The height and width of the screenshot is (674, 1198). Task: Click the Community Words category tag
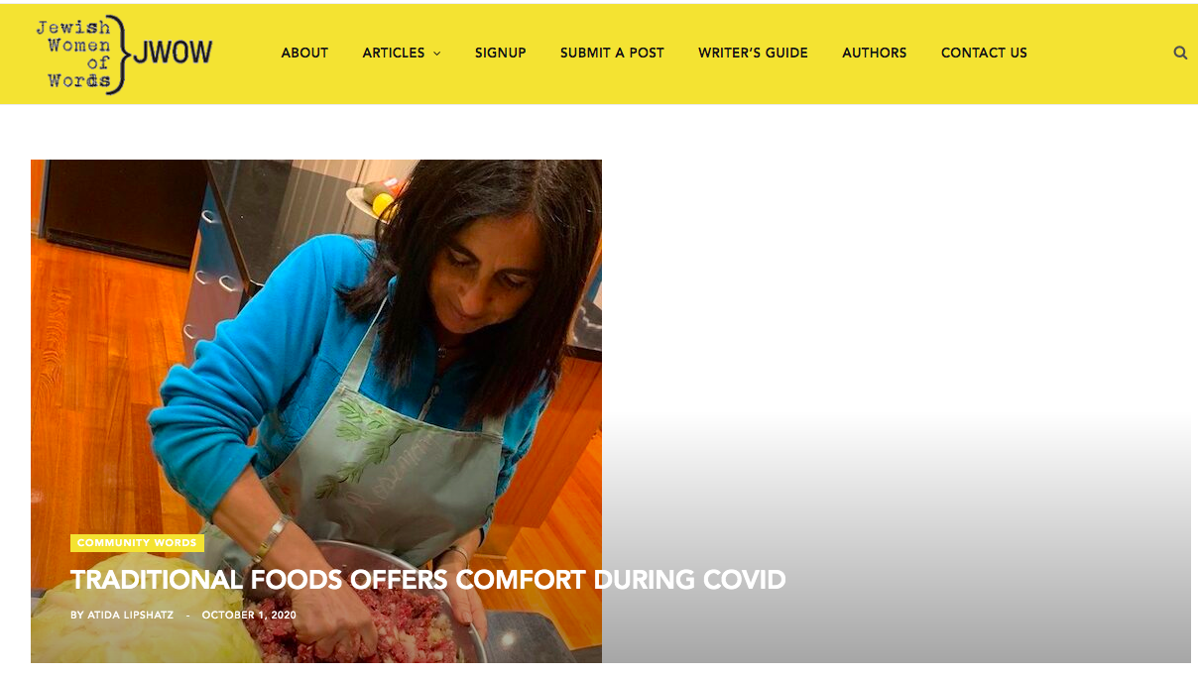(137, 543)
